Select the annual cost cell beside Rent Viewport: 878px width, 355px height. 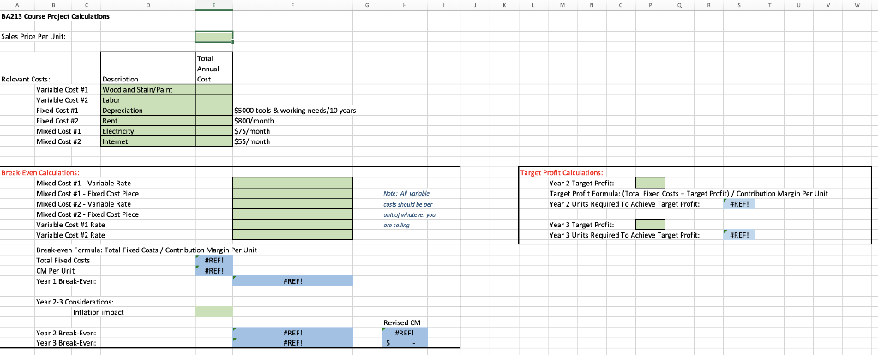213,121
